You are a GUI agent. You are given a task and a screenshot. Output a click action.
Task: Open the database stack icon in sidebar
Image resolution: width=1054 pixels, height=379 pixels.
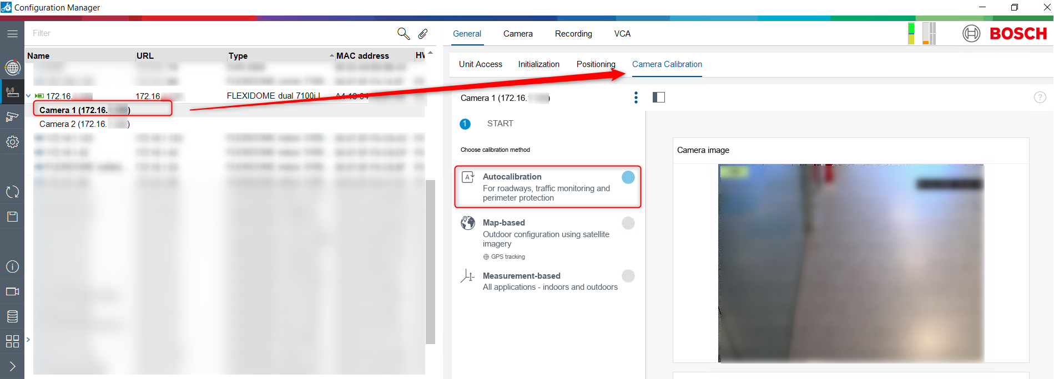(12, 316)
